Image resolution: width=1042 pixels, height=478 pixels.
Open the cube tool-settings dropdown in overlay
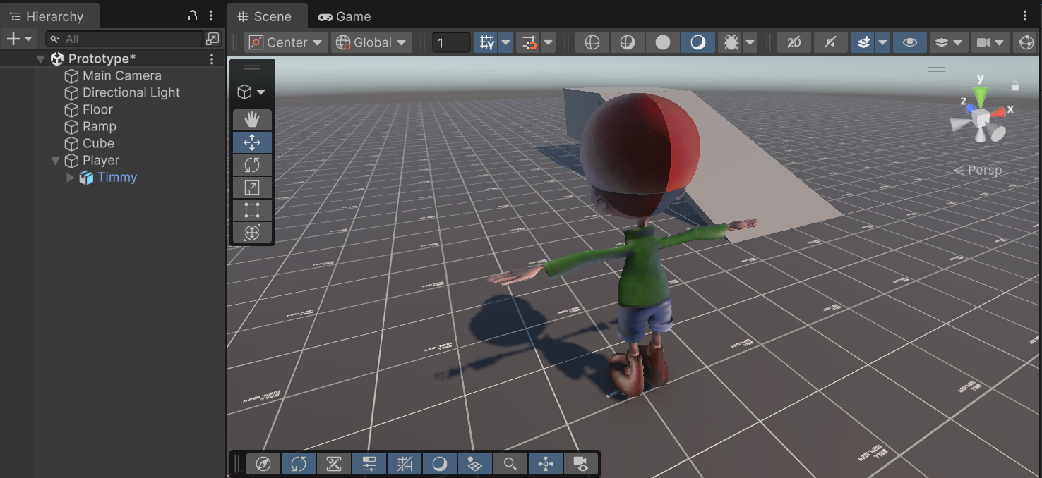(x=252, y=92)
